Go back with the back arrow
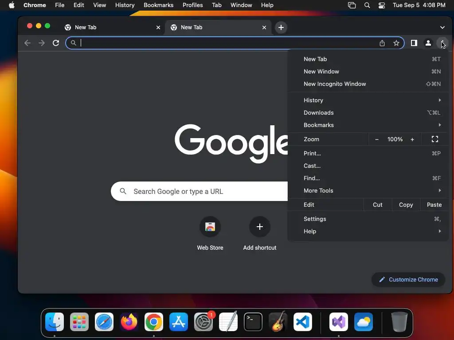 pyautogui.click(x=27, y=43)
